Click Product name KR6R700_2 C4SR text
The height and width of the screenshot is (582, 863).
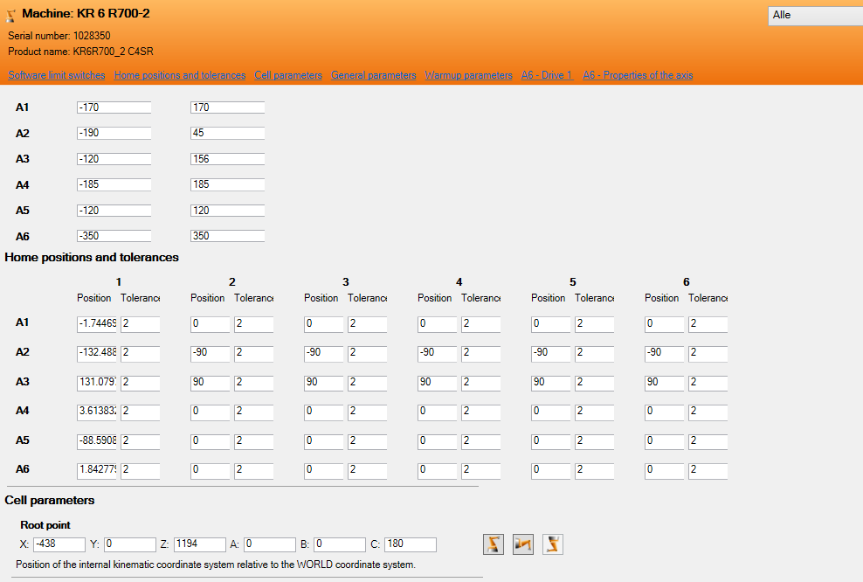click(x=80, y=52)
